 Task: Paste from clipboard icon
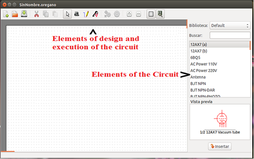pos(55,14)
